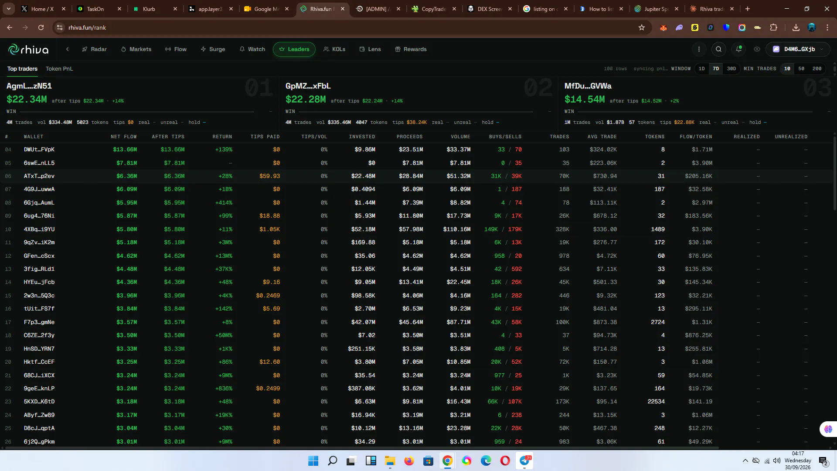
Task: Open Chrome downloads icon
Action: point(796,27)
